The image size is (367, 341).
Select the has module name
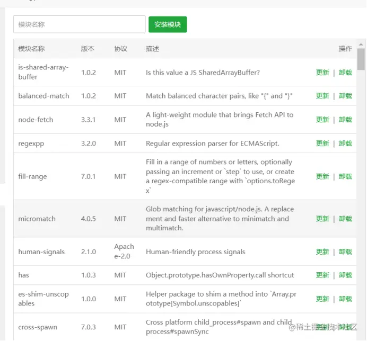[23, 275]
